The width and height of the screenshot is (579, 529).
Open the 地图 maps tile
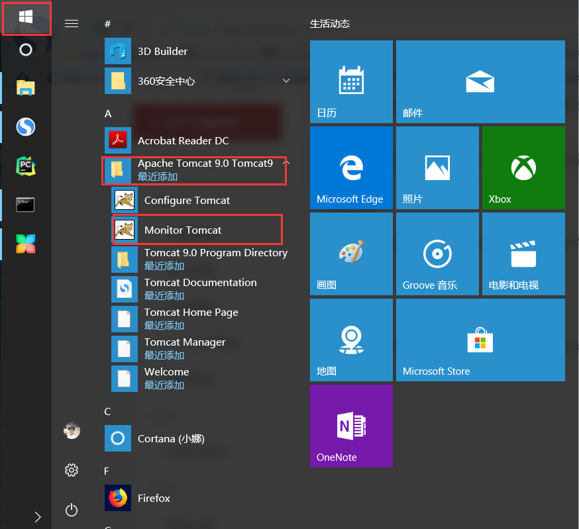351,340
